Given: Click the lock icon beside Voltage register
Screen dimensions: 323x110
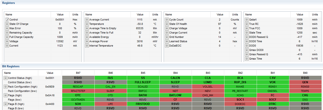Looking at the screenshot, I should tap(7, 41).
